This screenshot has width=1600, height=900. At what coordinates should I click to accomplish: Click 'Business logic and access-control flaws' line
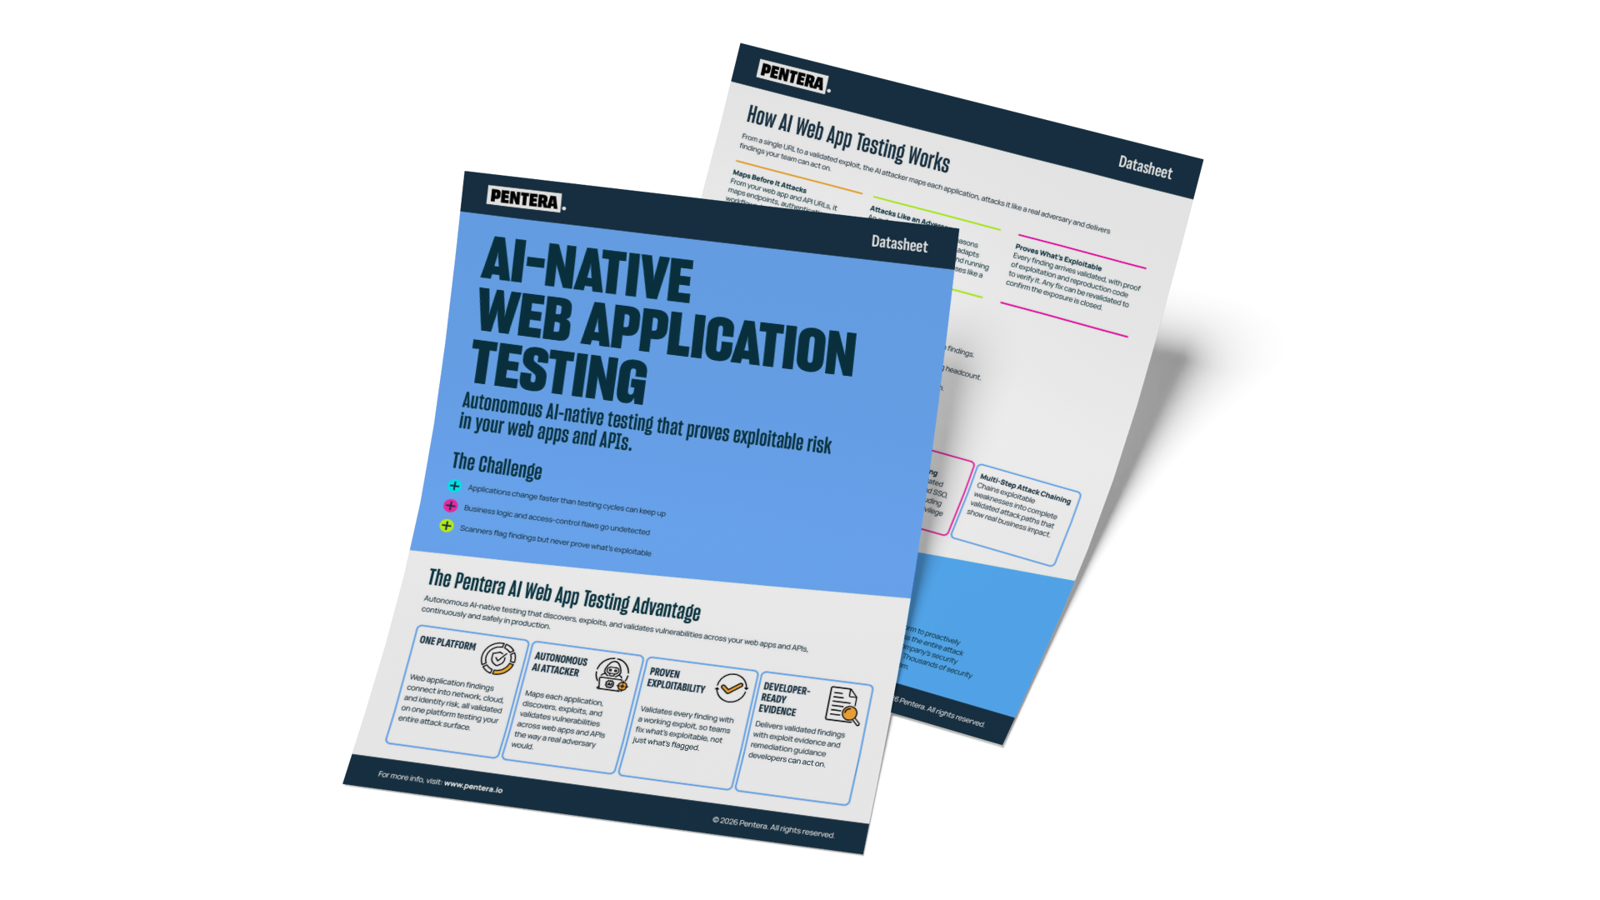(557, 518)
